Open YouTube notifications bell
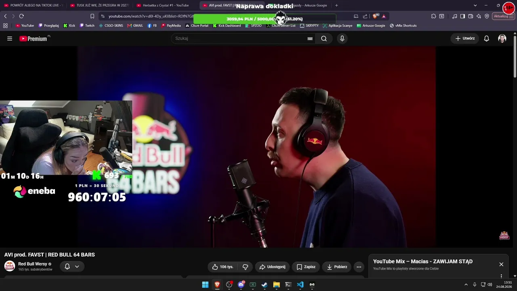This screenshot has width=517, height=291. point(487,38)
